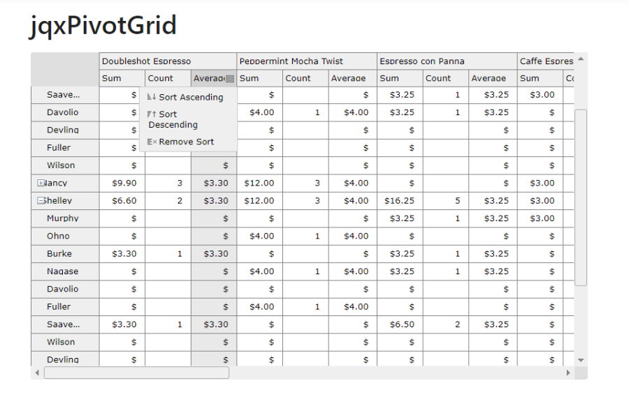Click Espresso con Panna count 5 in Shelley row

445,201
